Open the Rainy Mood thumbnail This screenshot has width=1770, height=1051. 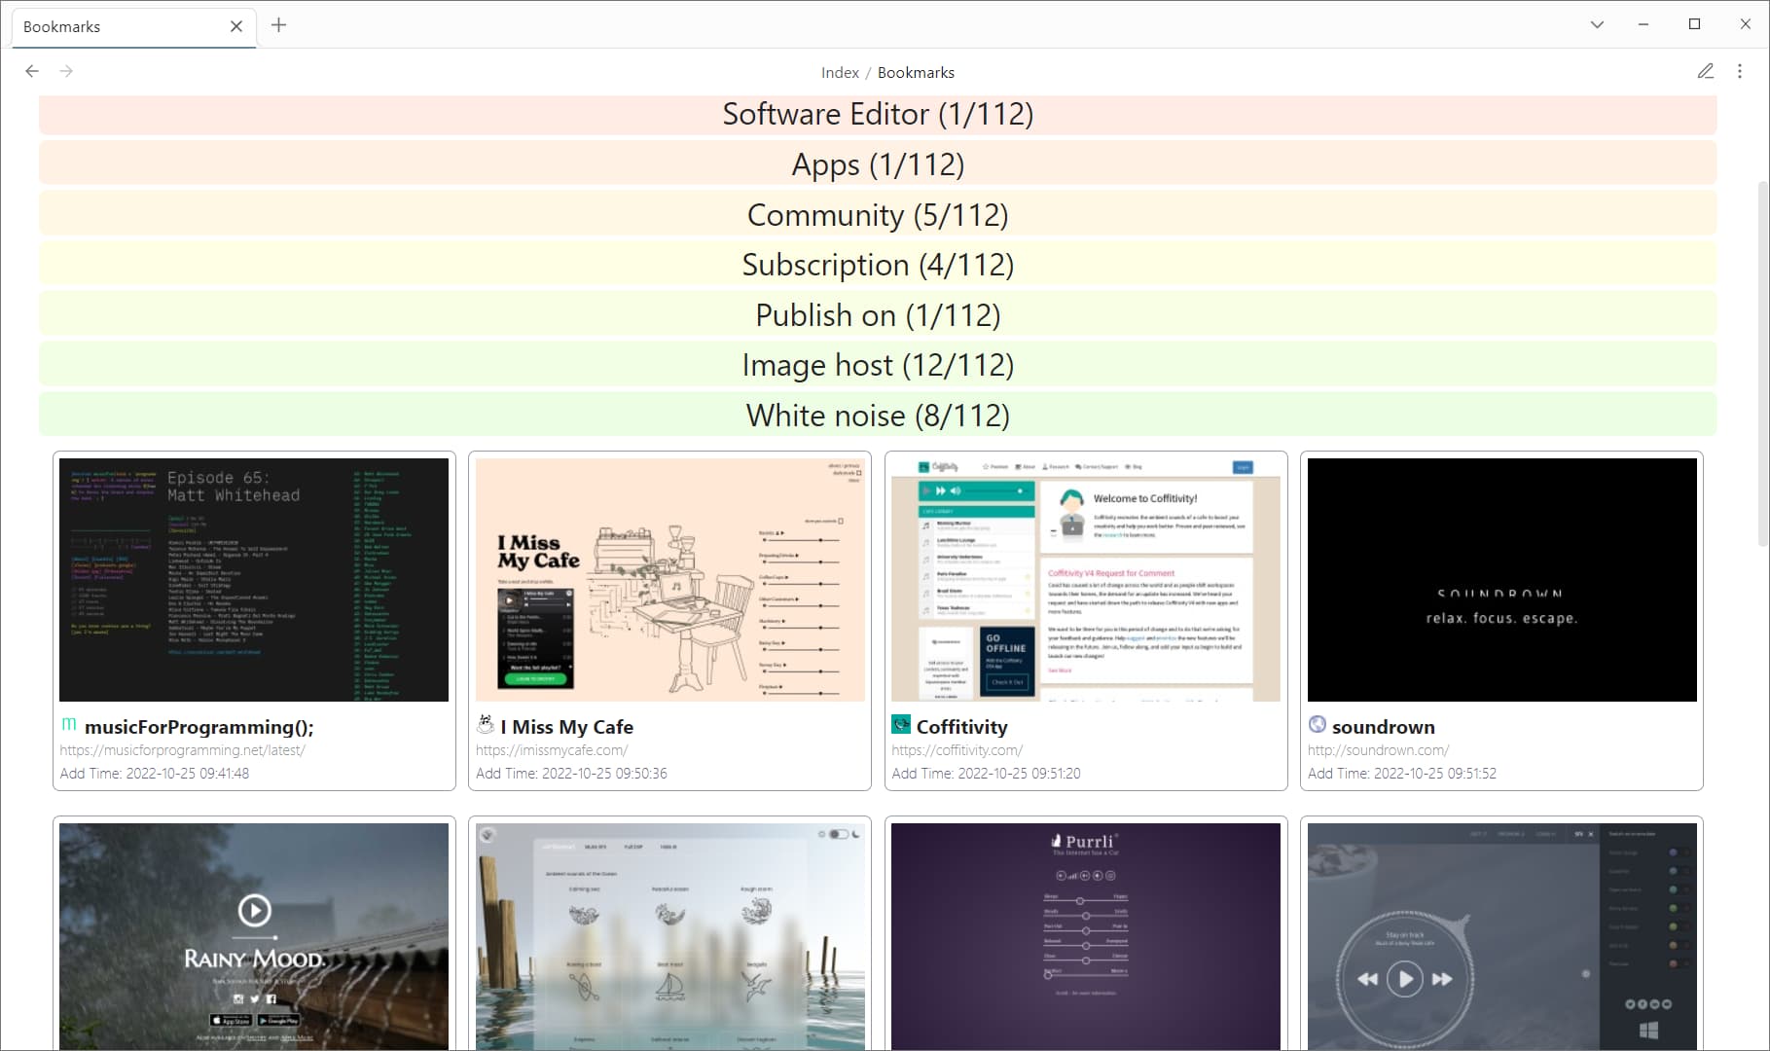pyautogui.click(x=254, y=934)
